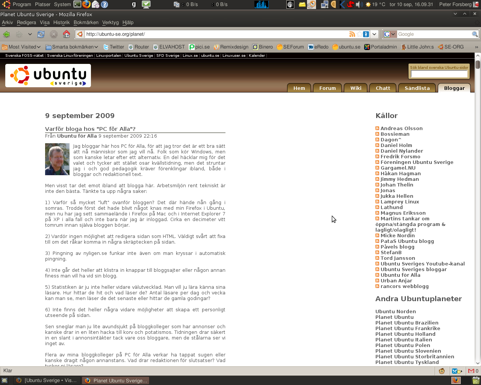Open rancors webblogg link

click(x=404, y=286)
